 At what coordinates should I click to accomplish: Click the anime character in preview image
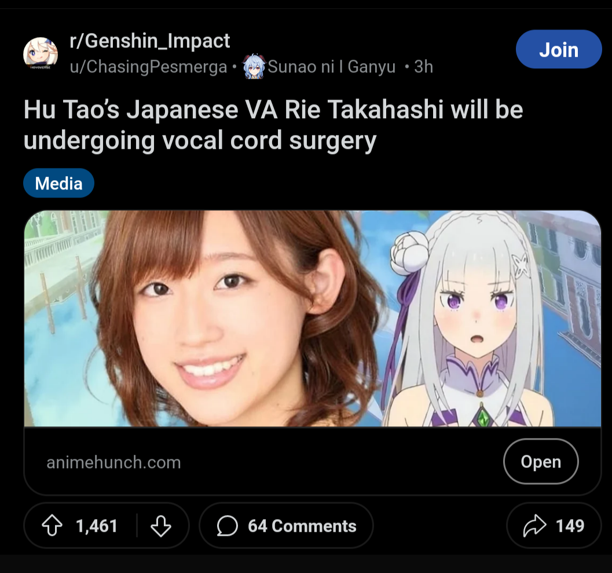coord(468,318)
